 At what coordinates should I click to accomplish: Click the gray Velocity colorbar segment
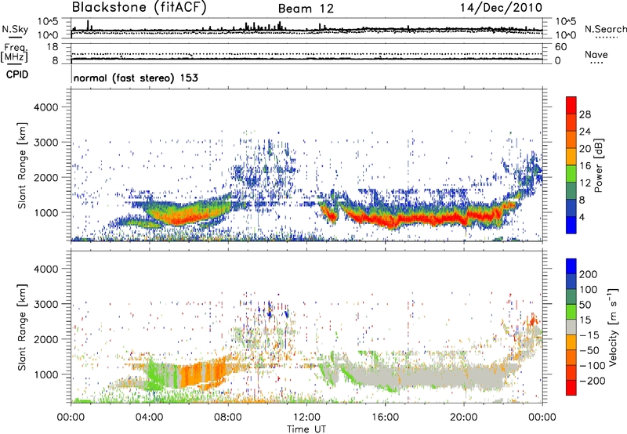[x=571, y=327]
